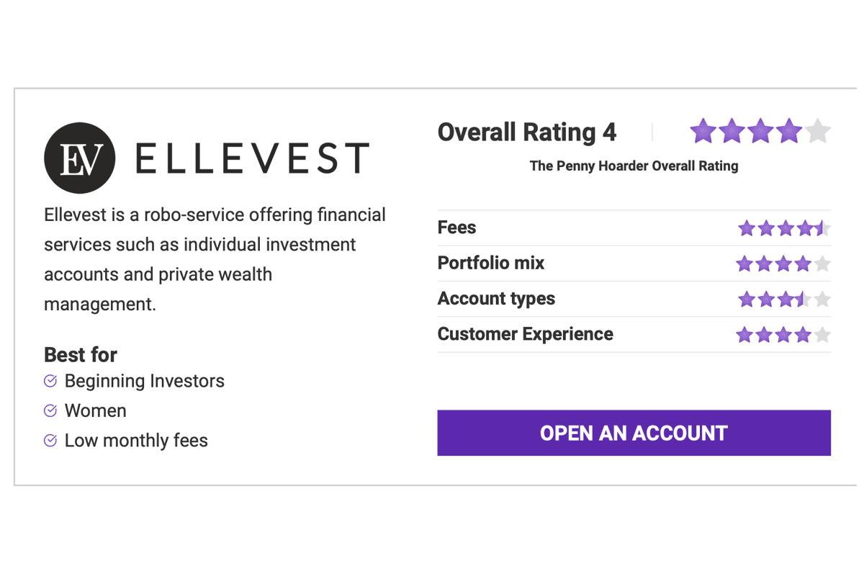Click the checkmark beside Beginning Investors
This screenshot has width=864, height=576.
point(50,381)
